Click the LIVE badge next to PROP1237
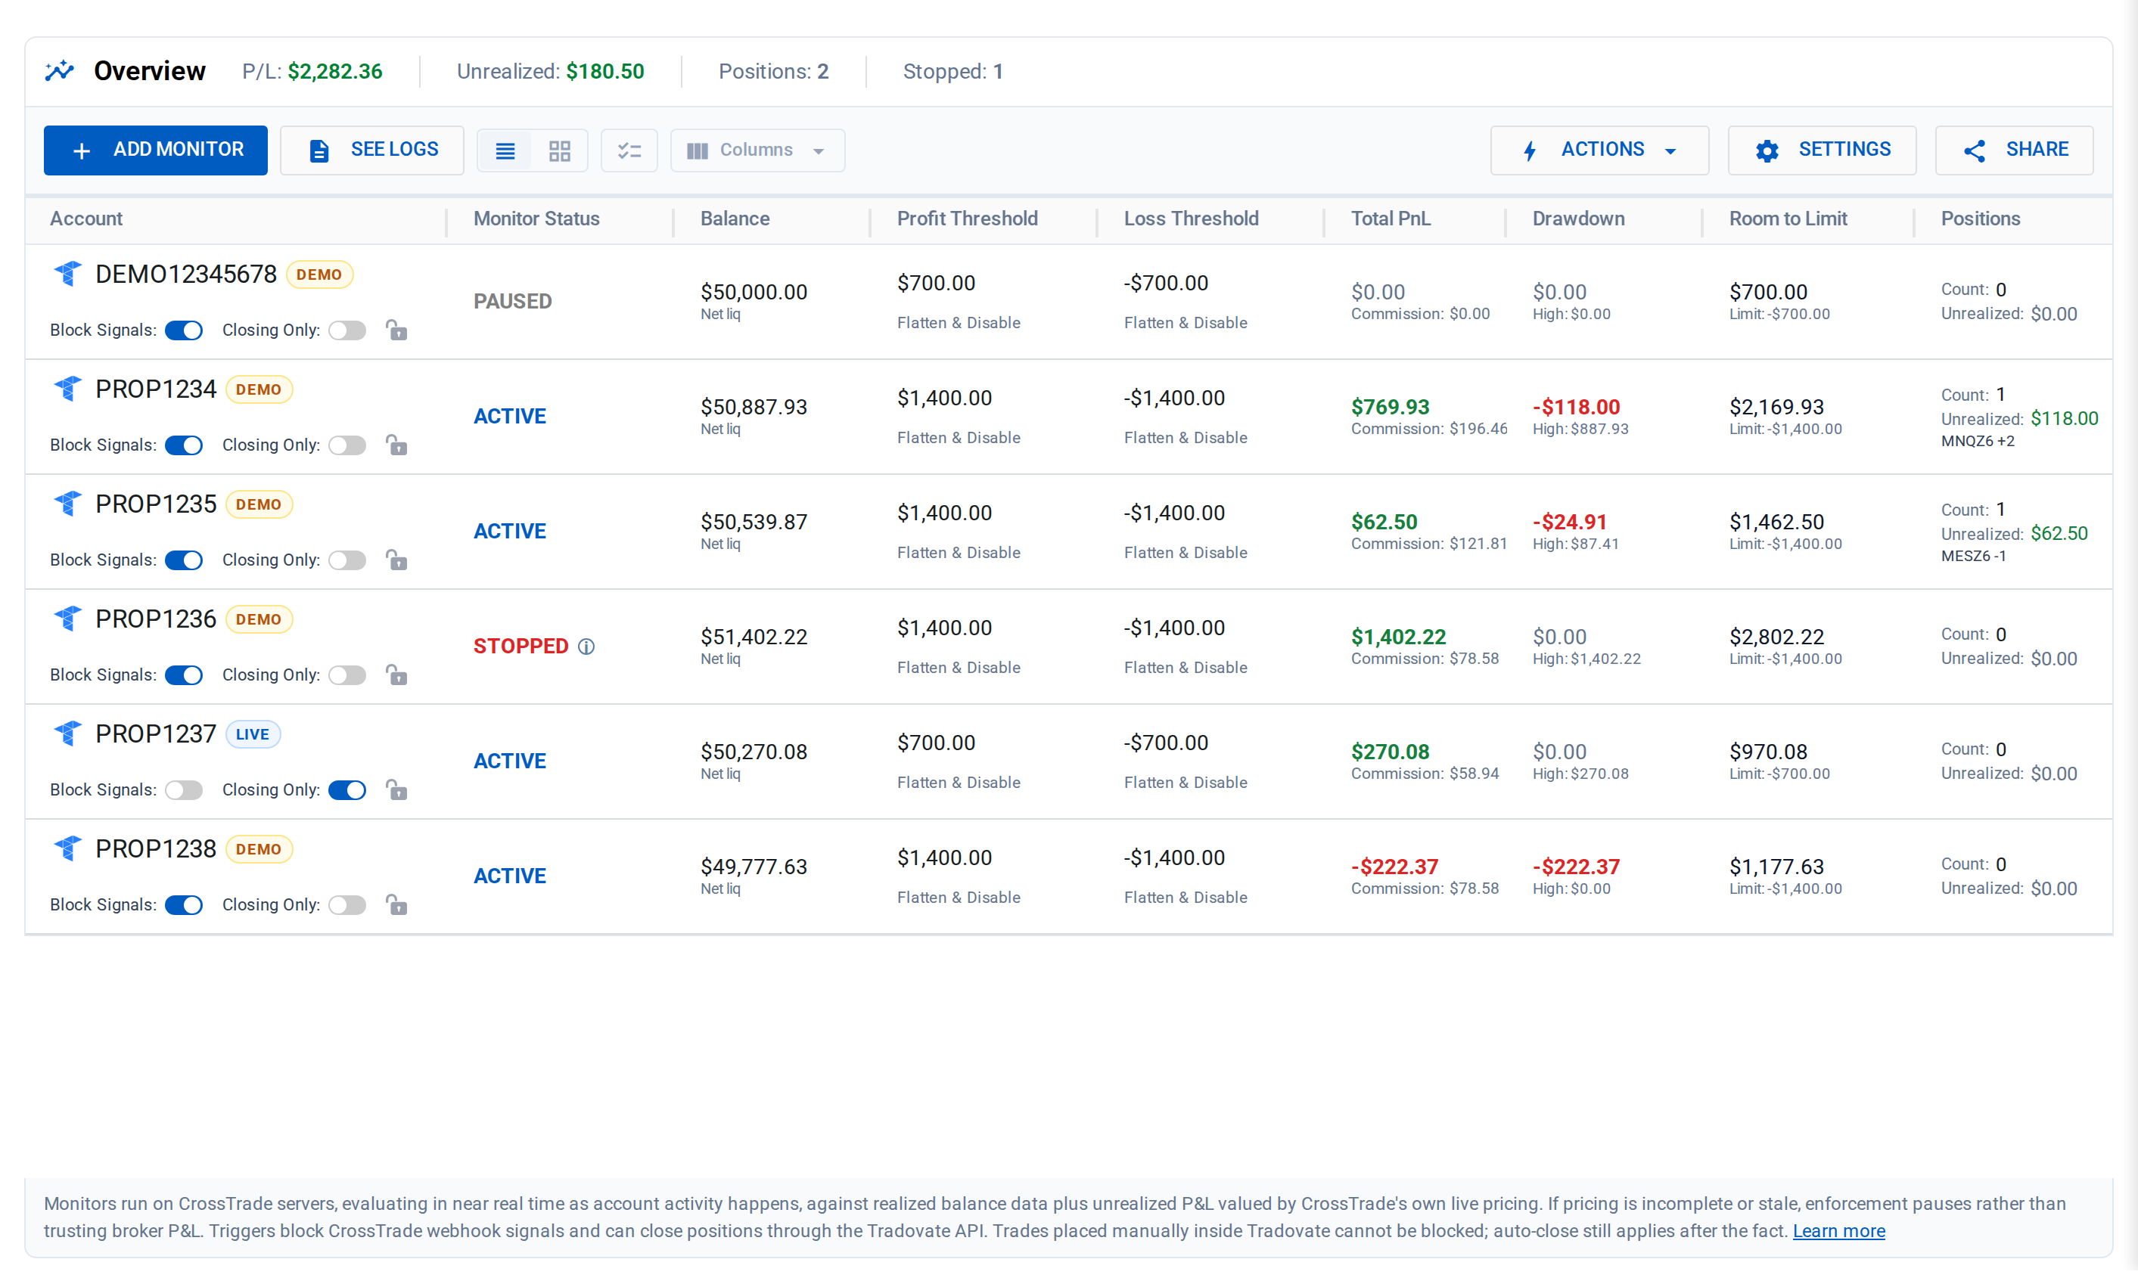Image resolution: width=2138 pixels, height=1284 pixels. 253,734
